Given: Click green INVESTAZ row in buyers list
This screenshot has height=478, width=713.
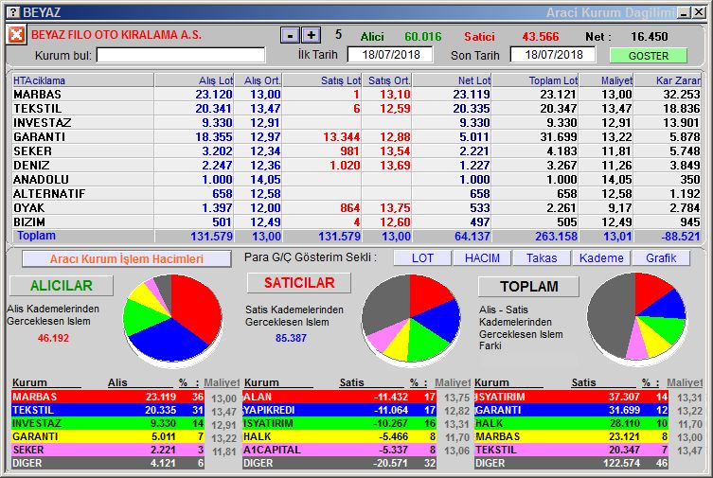Looking at the screenshot, I should (108, 423).
